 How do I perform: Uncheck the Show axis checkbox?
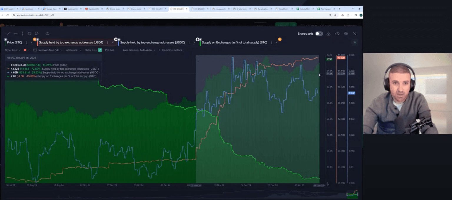pyautogui.click(x=100, y=50)
